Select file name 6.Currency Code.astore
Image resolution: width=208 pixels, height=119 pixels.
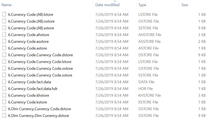28,48
